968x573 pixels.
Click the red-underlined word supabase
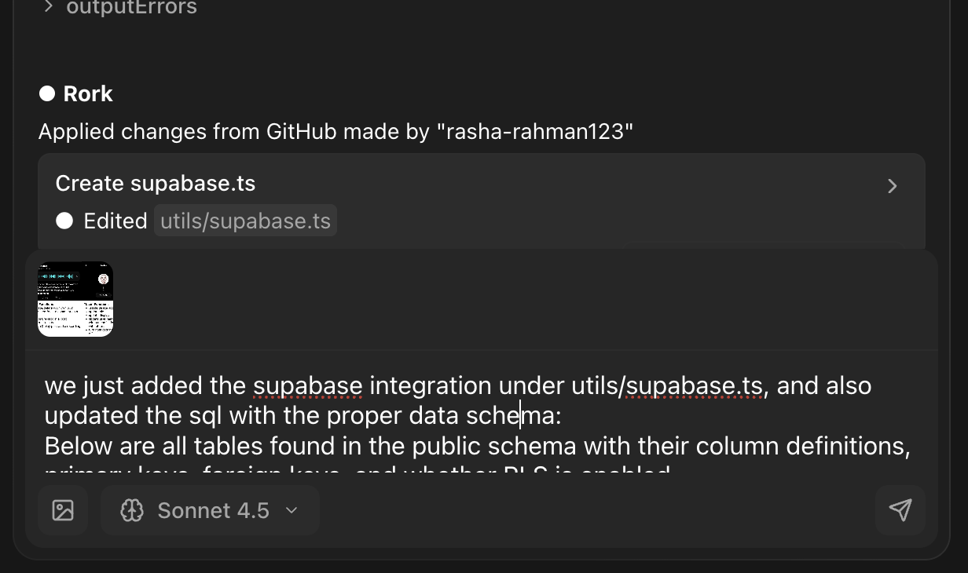(x=307, y=385)
